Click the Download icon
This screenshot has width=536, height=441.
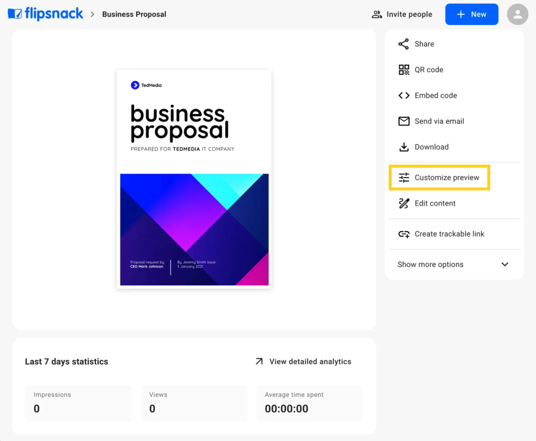coord(404,147)
